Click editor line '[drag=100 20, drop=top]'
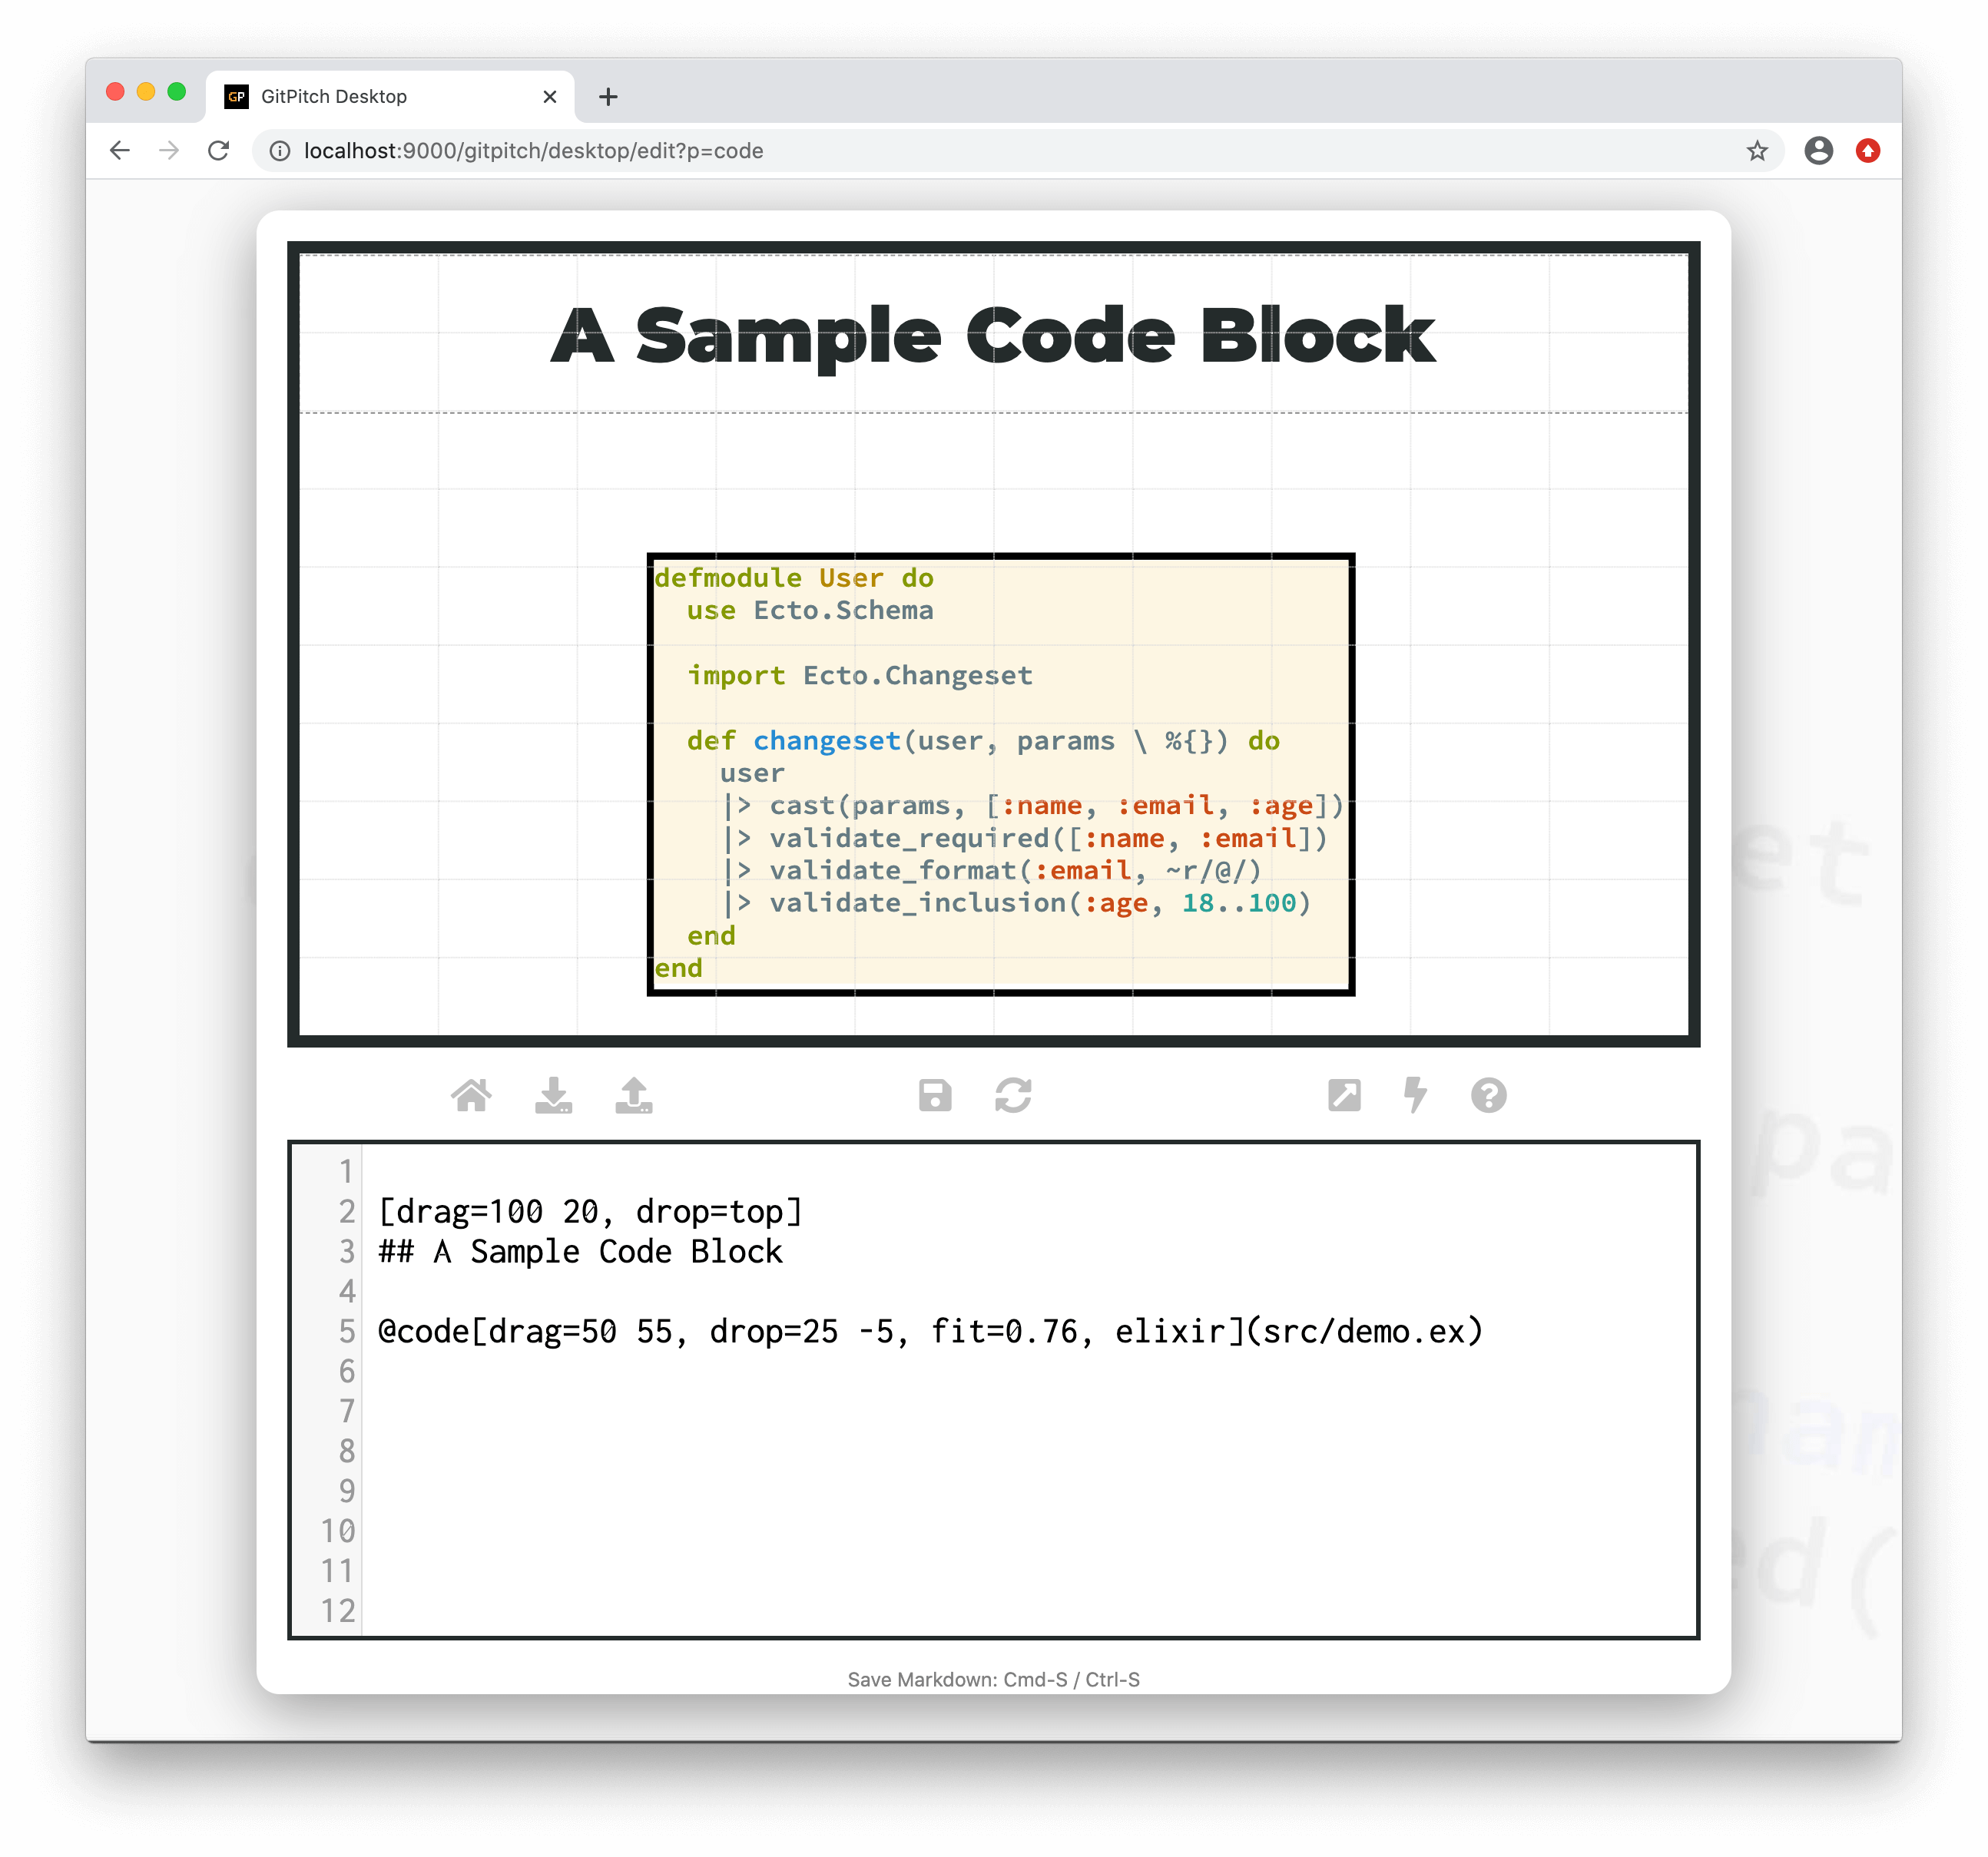The image size is (1988, 1857). coord(590,1211)
